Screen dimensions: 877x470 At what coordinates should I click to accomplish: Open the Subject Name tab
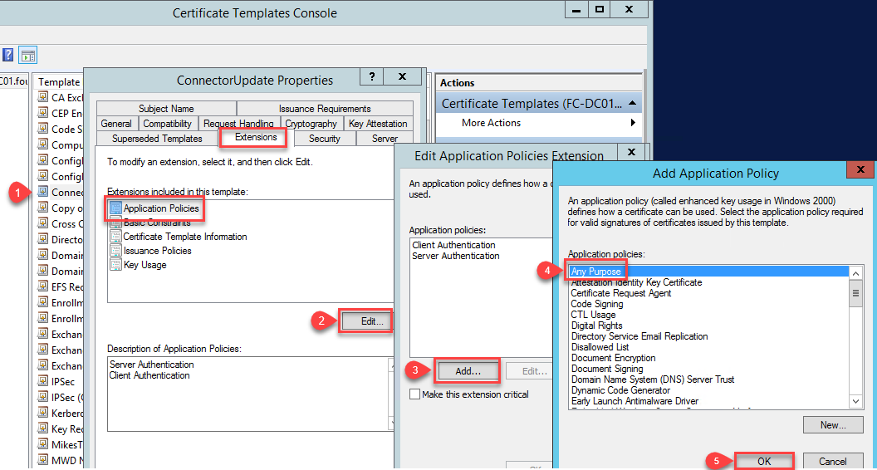click(167, 109)
